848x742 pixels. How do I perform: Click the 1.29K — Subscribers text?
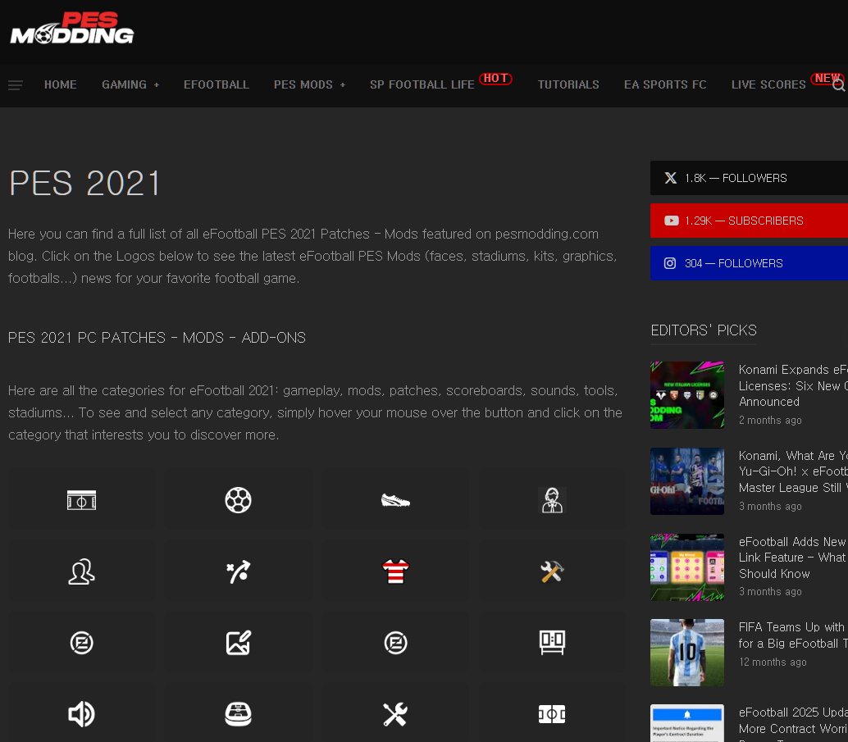[744, 221]
